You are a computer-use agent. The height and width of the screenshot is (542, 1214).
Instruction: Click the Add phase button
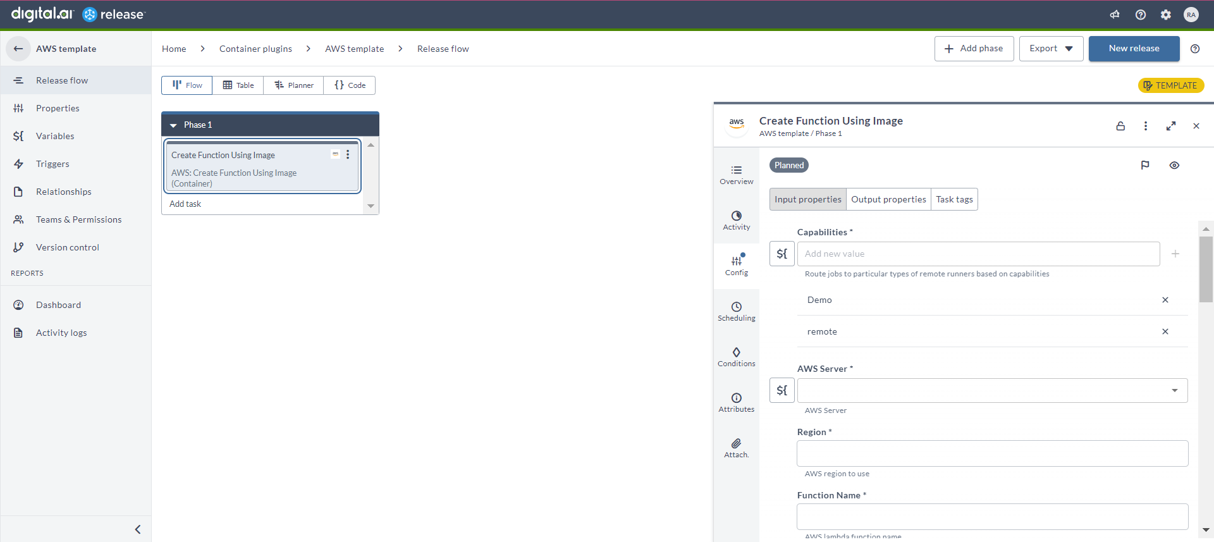[974, 49]
